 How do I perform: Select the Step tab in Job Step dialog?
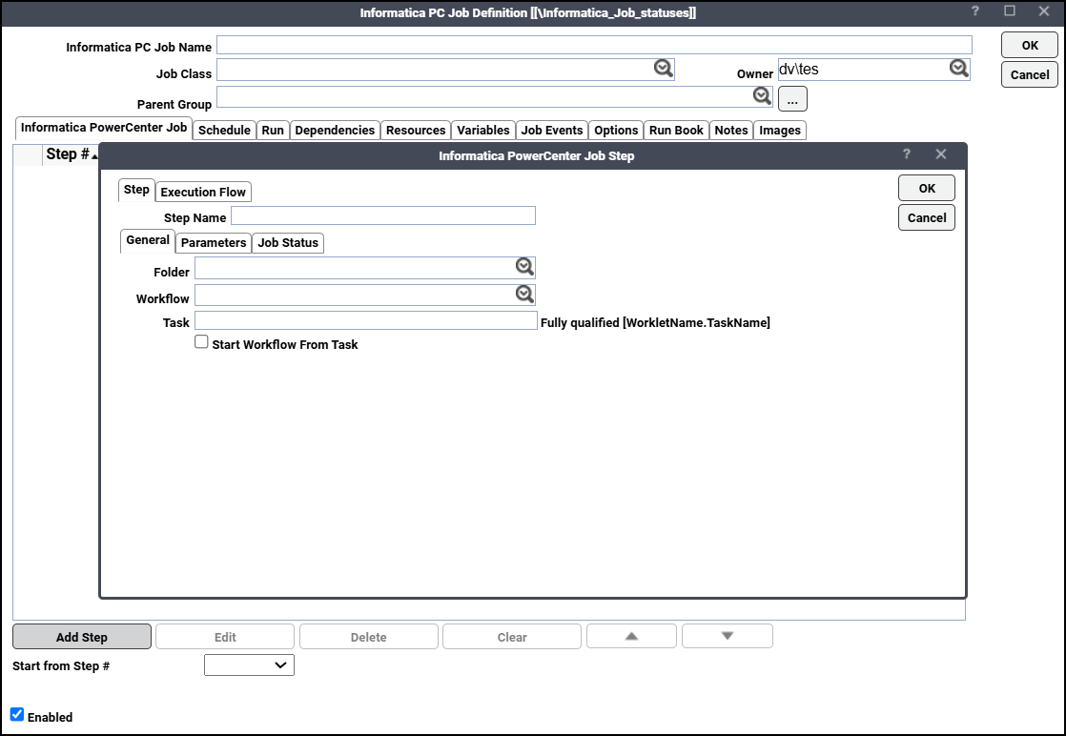pyautogui.click(x=136, y=190)
